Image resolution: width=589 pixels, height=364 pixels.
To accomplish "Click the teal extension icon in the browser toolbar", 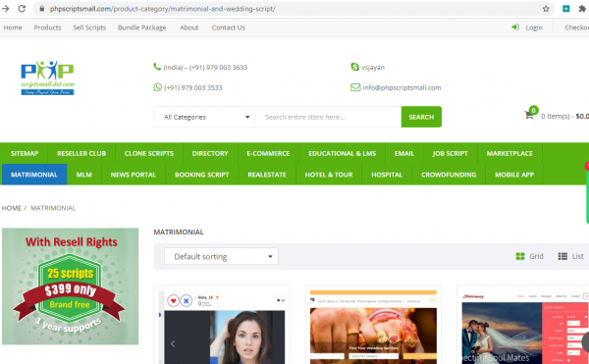I will coord(566,9).
